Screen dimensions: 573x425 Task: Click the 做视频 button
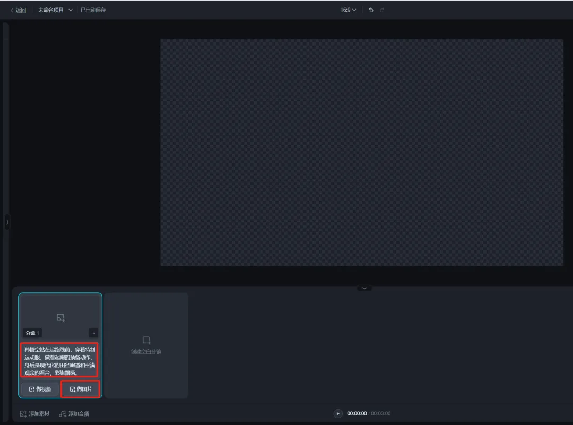click(40, 389)
